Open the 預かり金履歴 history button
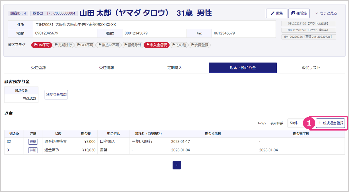The height and width of the screenshot is (192, 349). click(56, 95)
